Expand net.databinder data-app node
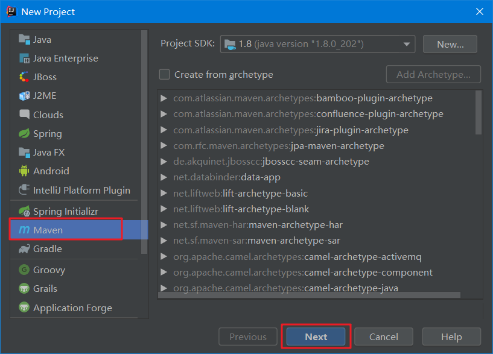Screen dimensions: 493x354 point(164,177)
